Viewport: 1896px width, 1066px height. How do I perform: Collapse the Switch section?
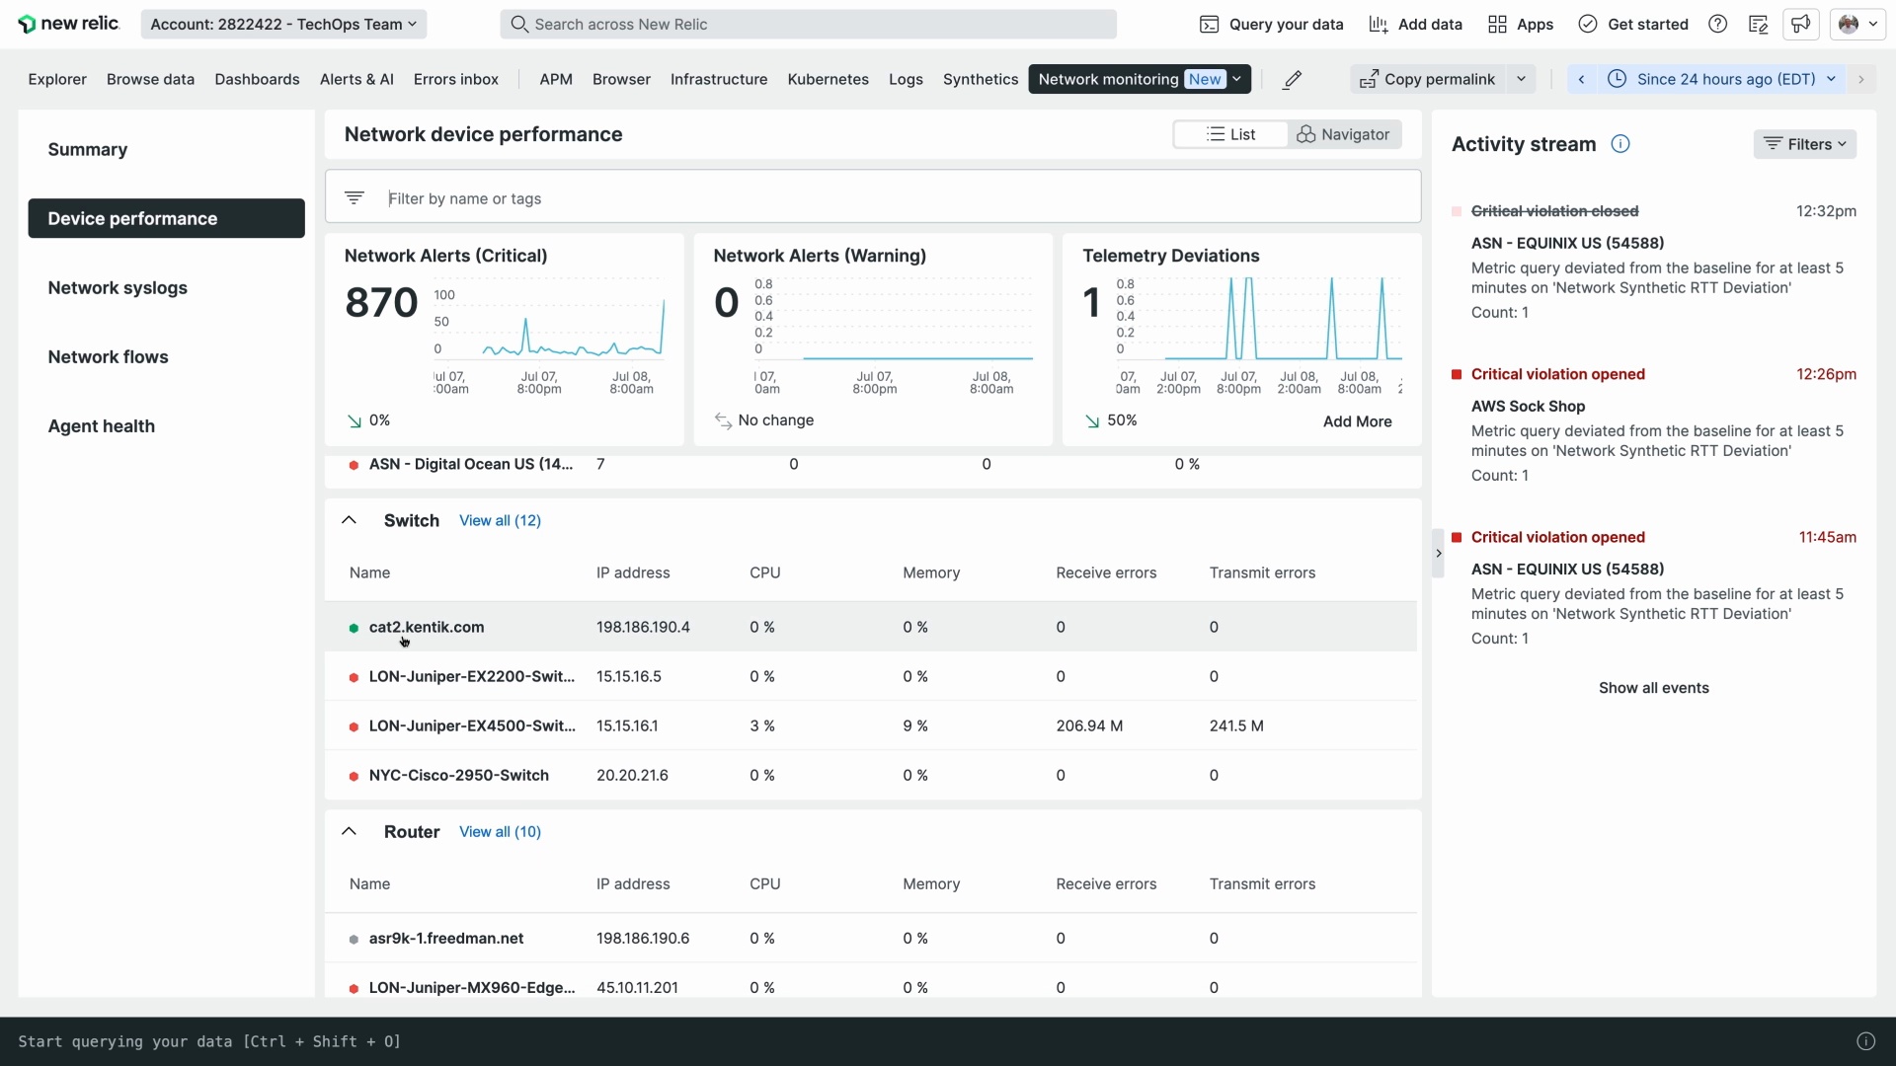pyautogui.click(x=349, y=520)
